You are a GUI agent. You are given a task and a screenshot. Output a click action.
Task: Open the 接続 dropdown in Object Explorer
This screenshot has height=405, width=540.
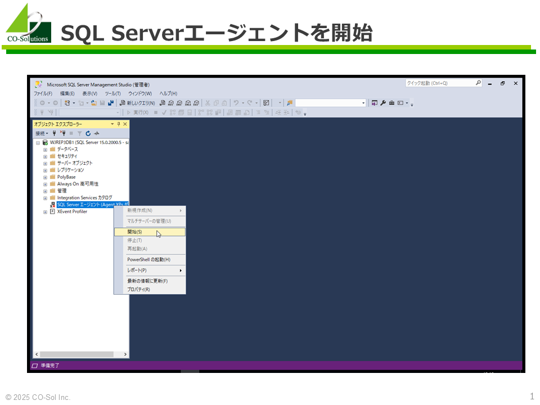pyautogui.click(x=42, y=133)
